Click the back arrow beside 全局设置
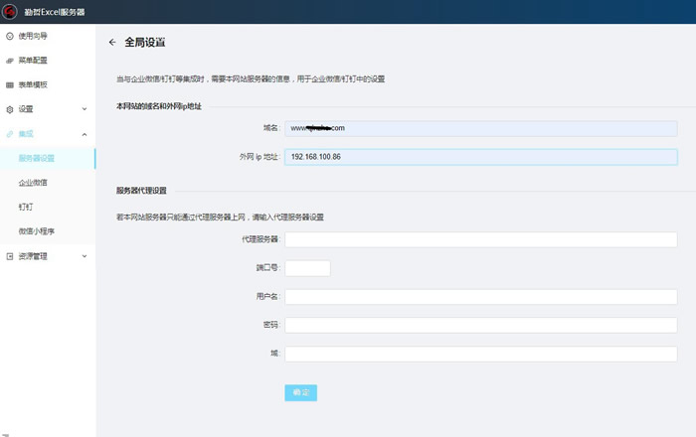This screenshot has height=437, width=696. pyautogui.click(x=112, y=43)
